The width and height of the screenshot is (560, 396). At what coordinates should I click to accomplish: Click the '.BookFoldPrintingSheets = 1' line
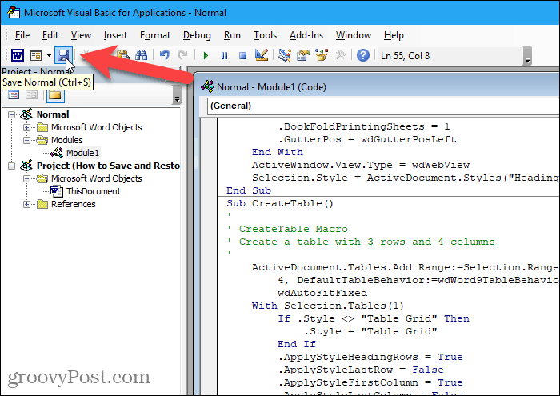pyautogui.click(x=363, y=126)
